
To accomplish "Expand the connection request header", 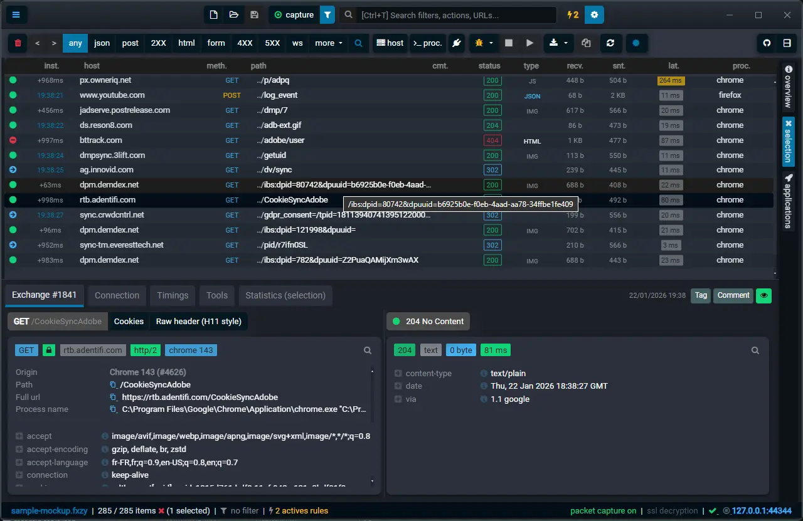I will point(19,475).
